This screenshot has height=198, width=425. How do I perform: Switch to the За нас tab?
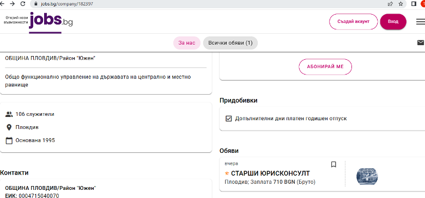tap(187, 43)
